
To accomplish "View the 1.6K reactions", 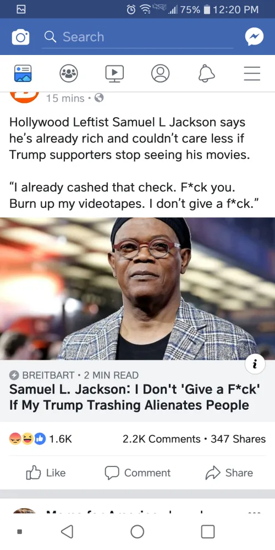I will (40, 439).
